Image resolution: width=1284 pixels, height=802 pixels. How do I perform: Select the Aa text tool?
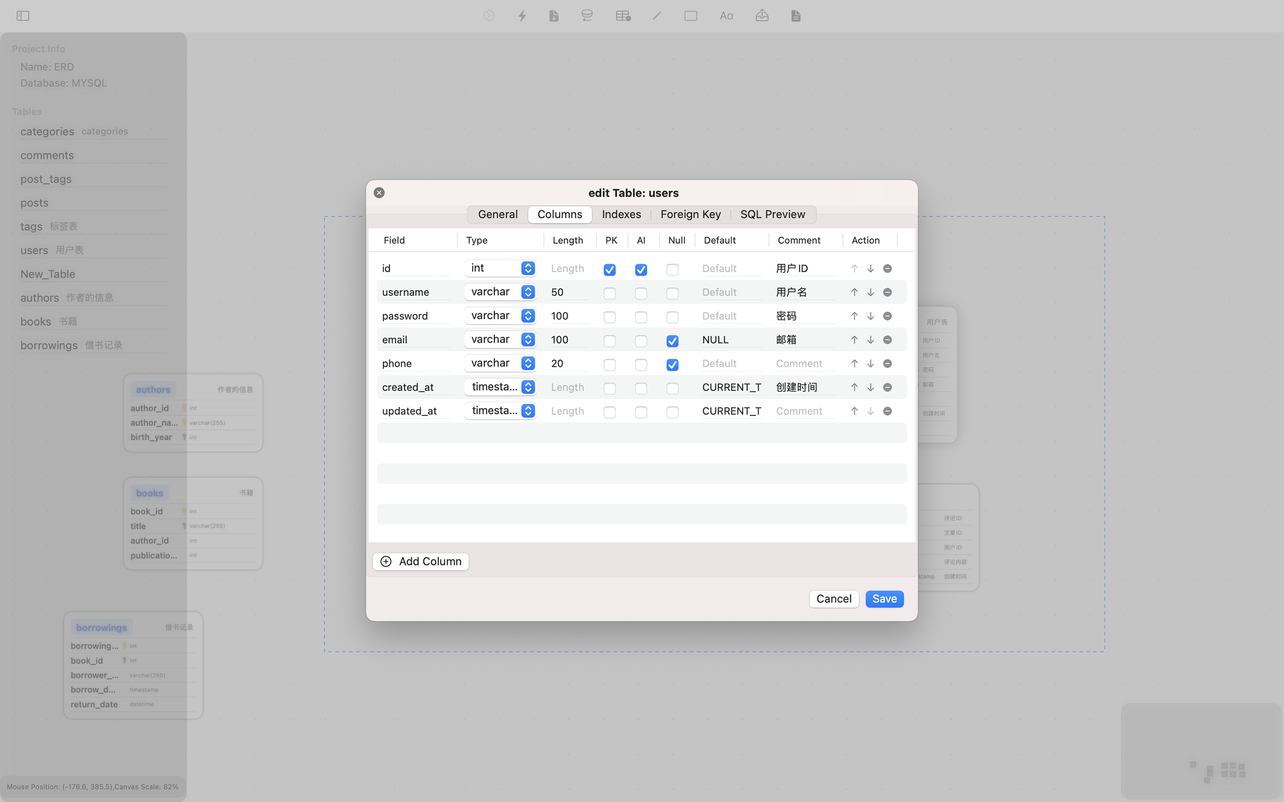726,16
